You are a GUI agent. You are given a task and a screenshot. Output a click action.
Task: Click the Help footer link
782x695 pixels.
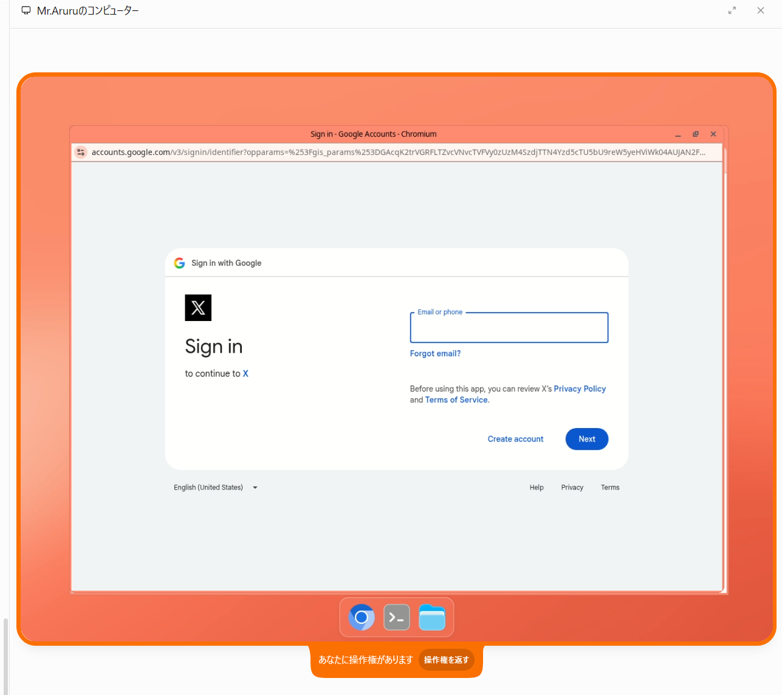tap(537, 488)
